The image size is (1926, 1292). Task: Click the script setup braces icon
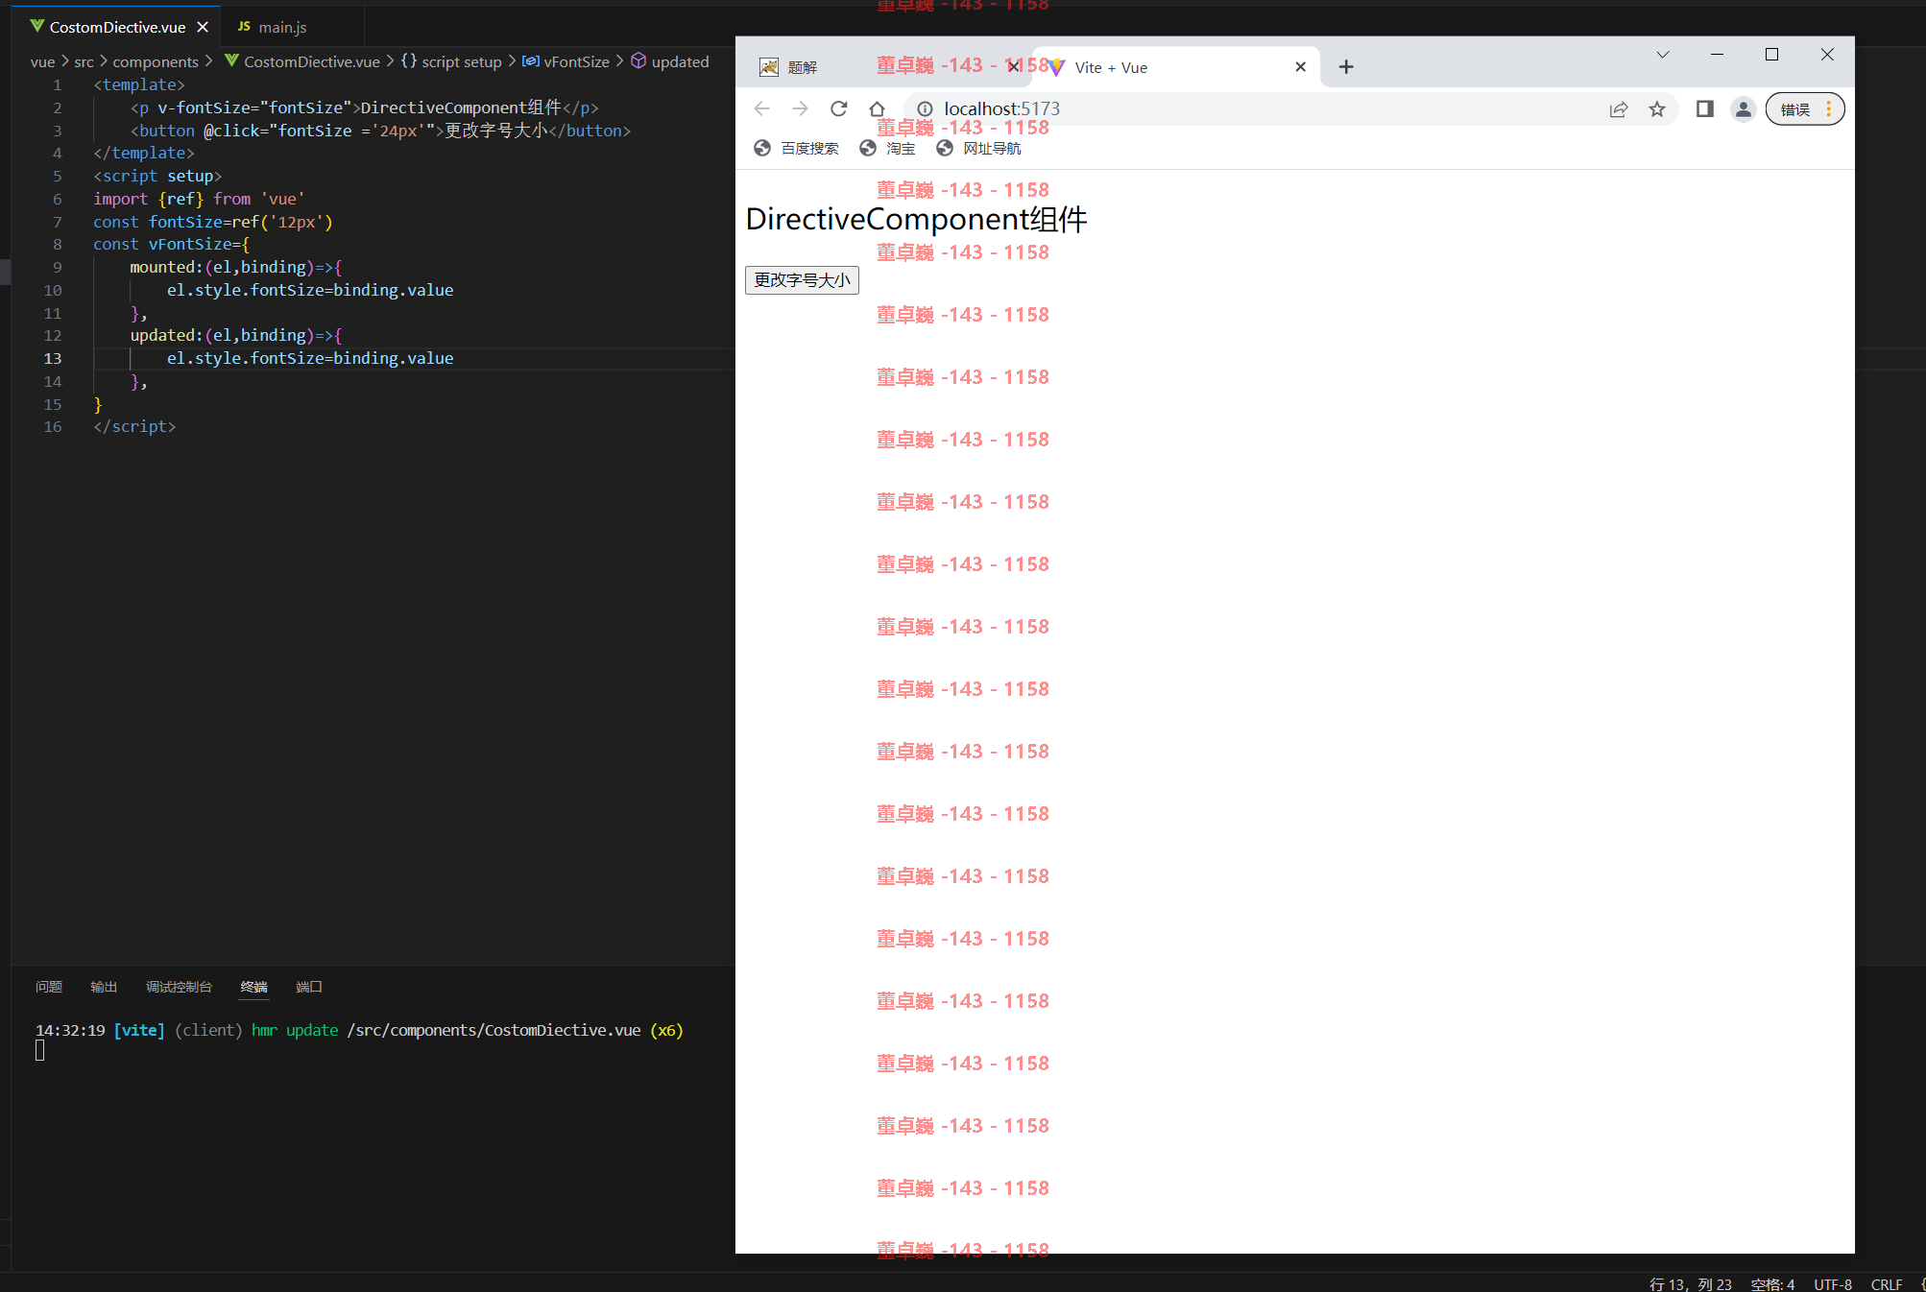[408, 60]
